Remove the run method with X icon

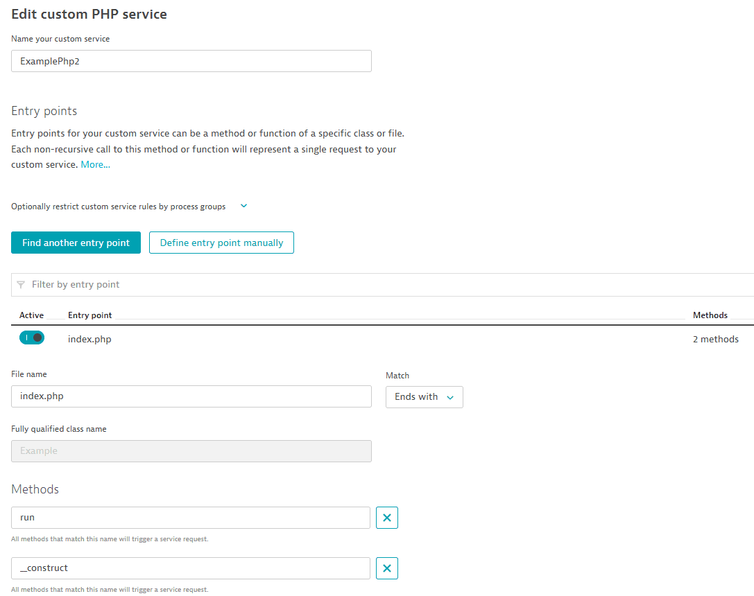pyautogui.click(x=386, y=518)
